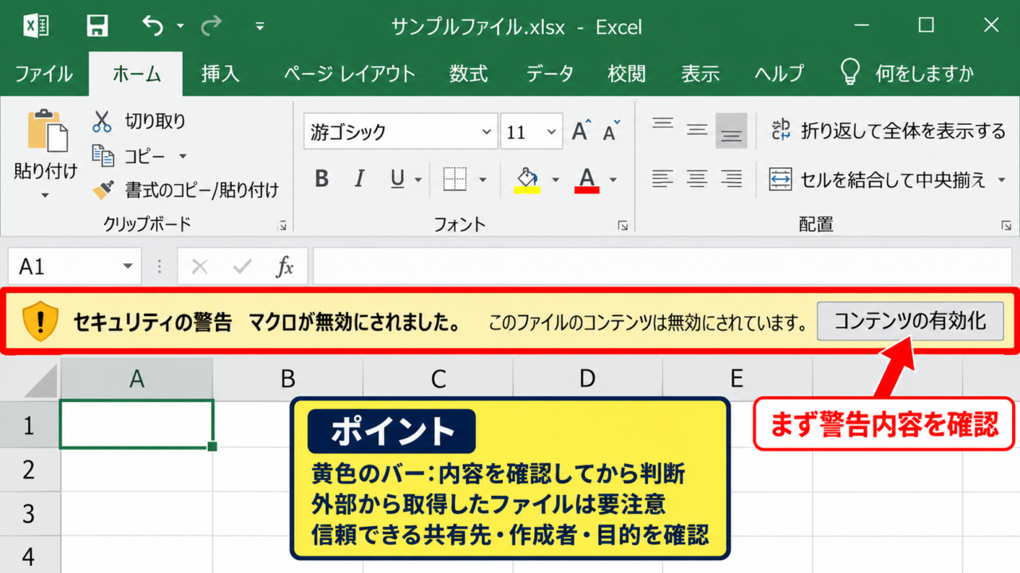
Task: Click the Redo arrow icon
Action: [x=211, y=26]
